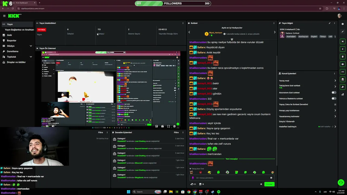Show next top gifter with right arrow

click(x=275, y=32)
